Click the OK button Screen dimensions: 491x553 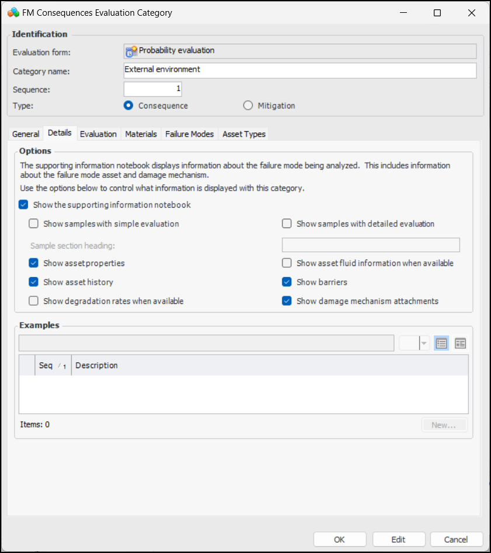(x=340, y=540)
